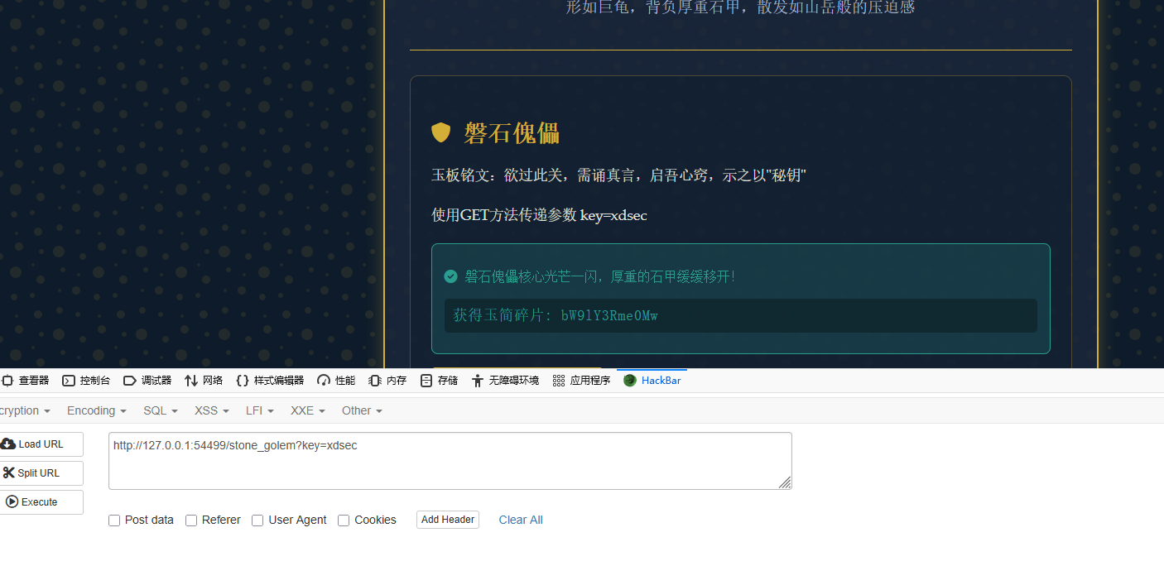Open the 调试器 debugger panel
Viewport: 1164px width, 566px height.
pos(147,381)
